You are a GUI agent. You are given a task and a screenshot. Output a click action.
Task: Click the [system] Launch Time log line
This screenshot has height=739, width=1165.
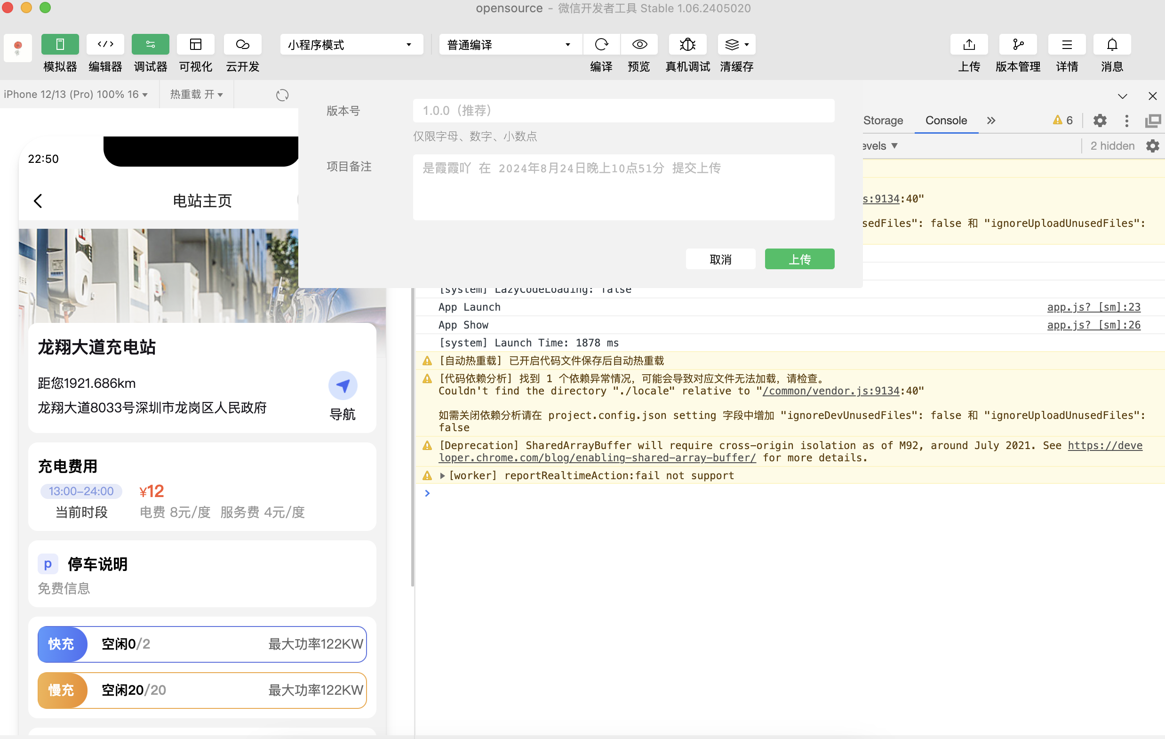[x=528, y=343]
